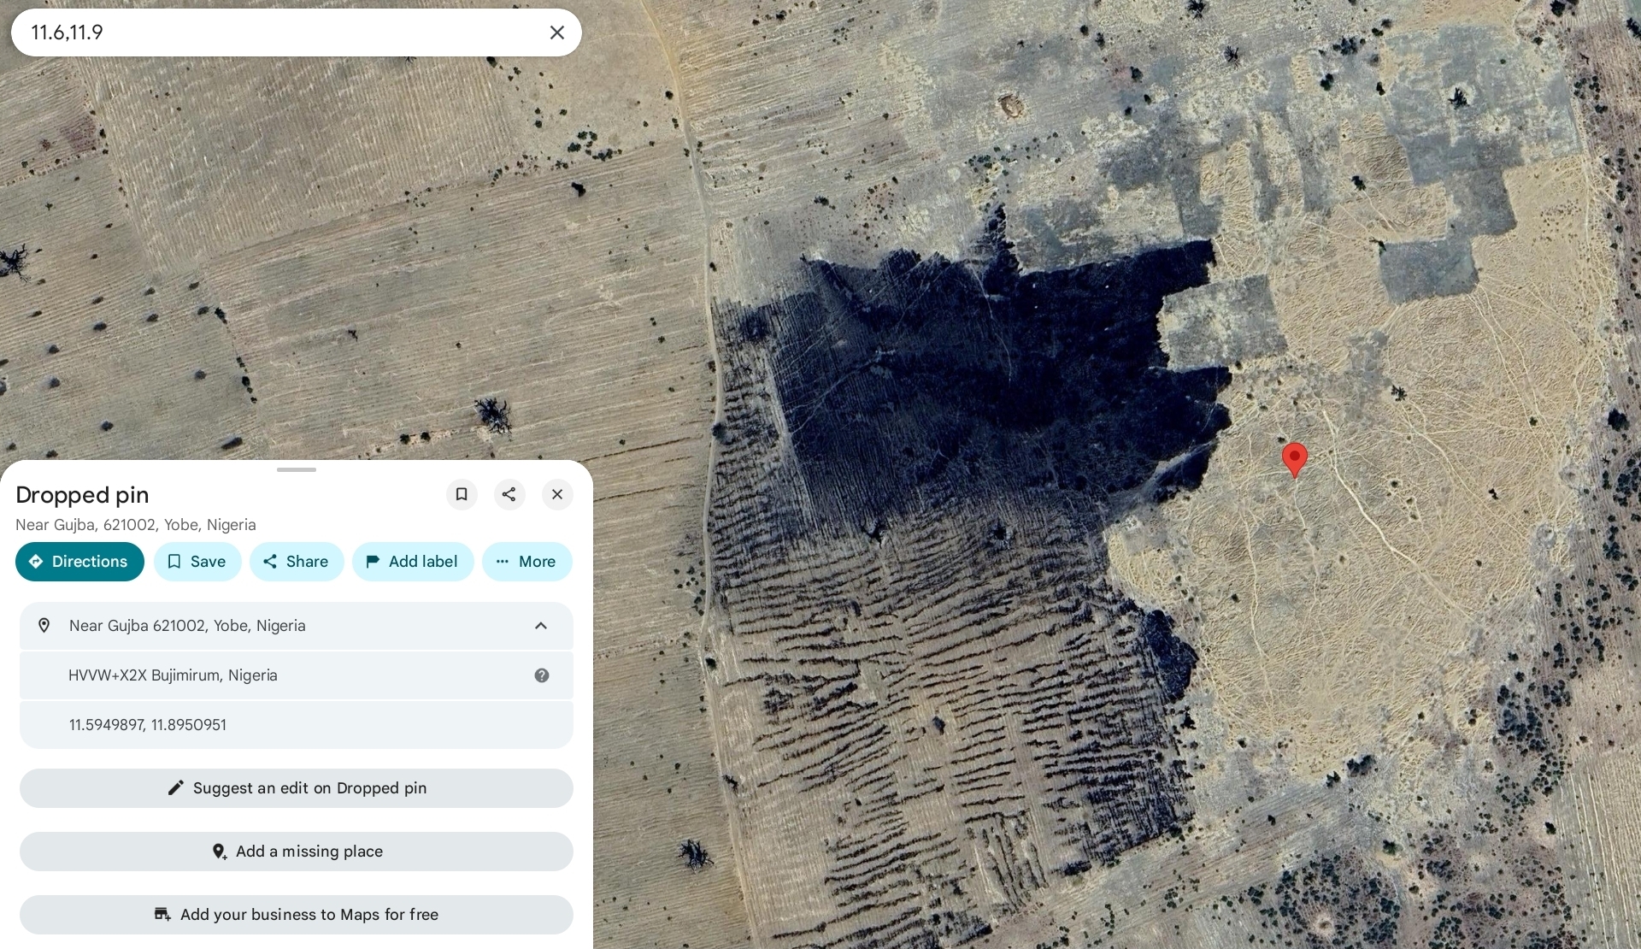Image resolution: width=1641 pixels, height=949 pixels.
Task: Click the bookmark icon beside Dropped pin
Action: pyautogui.click(x=462, y=494)
